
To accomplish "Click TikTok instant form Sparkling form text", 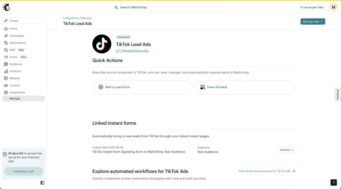I will coord(139,152).
